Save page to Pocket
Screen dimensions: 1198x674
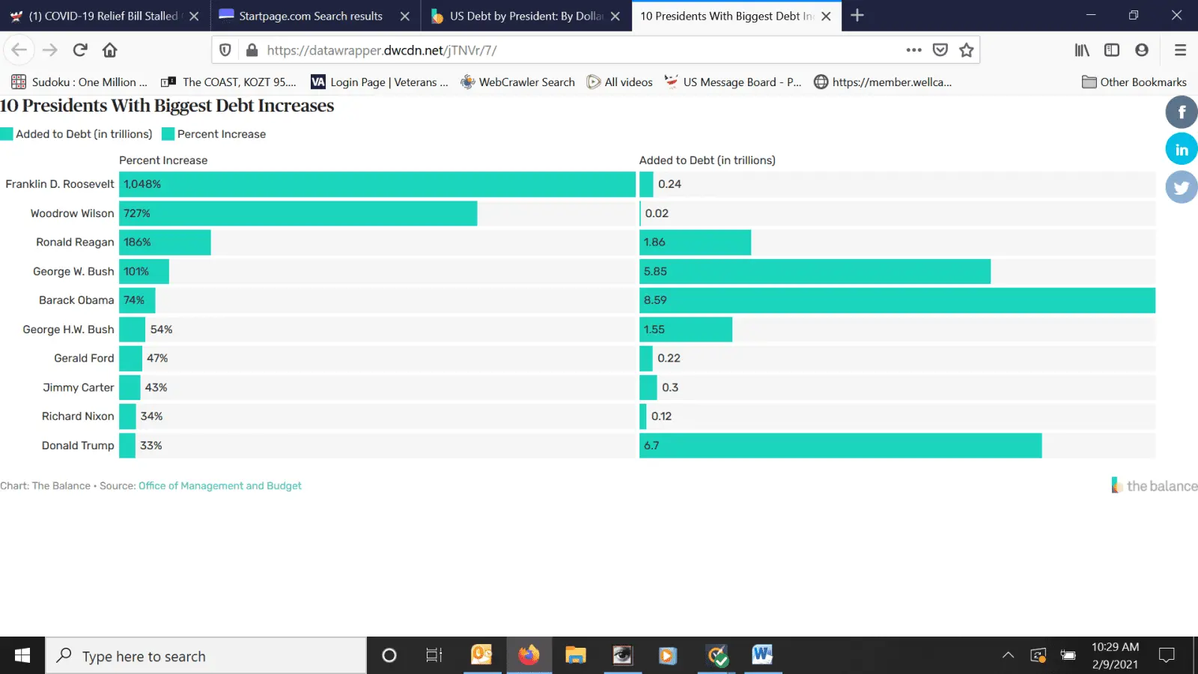tap(940, 50)
